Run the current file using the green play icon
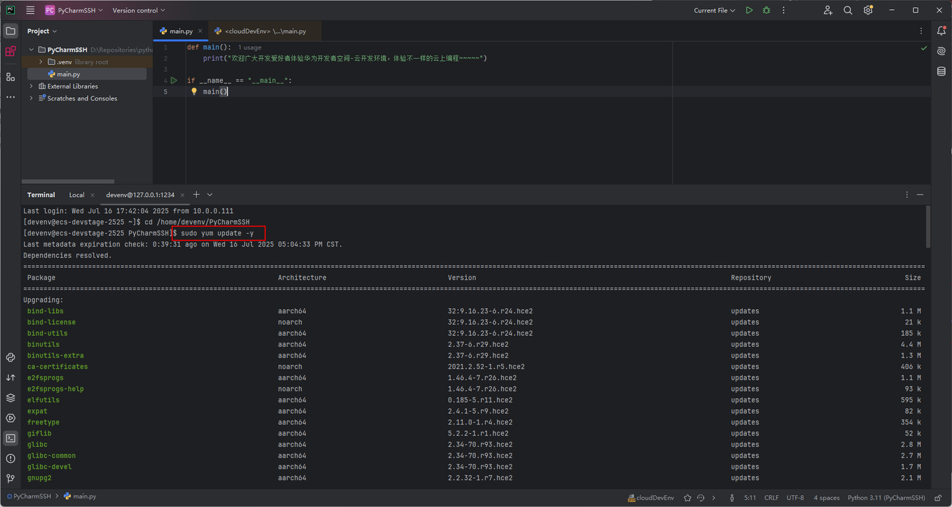Screen dimensions: 952x507 click(x=749, y=10)
